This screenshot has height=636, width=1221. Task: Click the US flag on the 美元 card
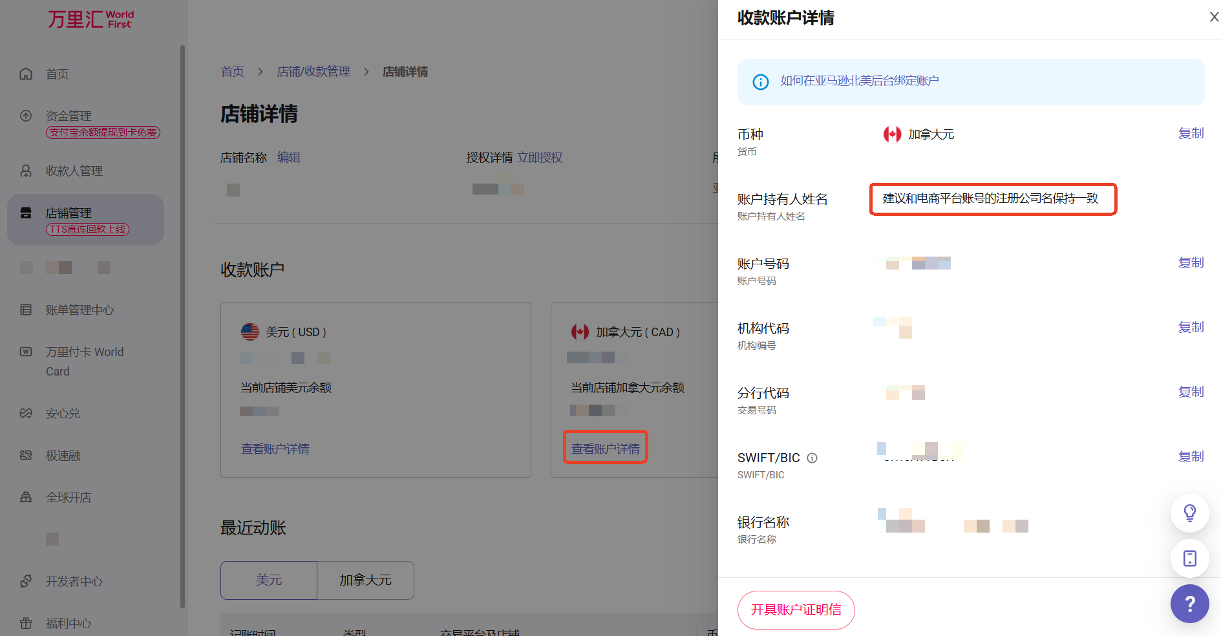(x=250, y=332)
